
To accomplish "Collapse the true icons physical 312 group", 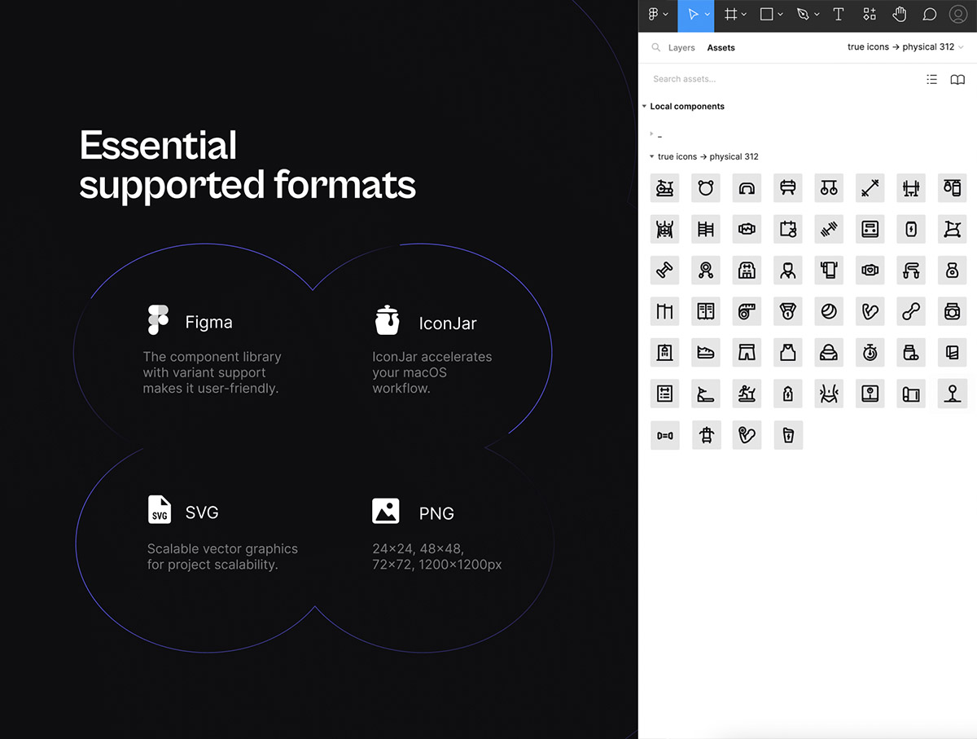I will click(x=652, y=156).
